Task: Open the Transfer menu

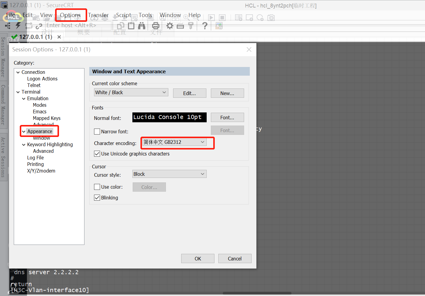Action: pyautogui.click(x=98, y=15)
